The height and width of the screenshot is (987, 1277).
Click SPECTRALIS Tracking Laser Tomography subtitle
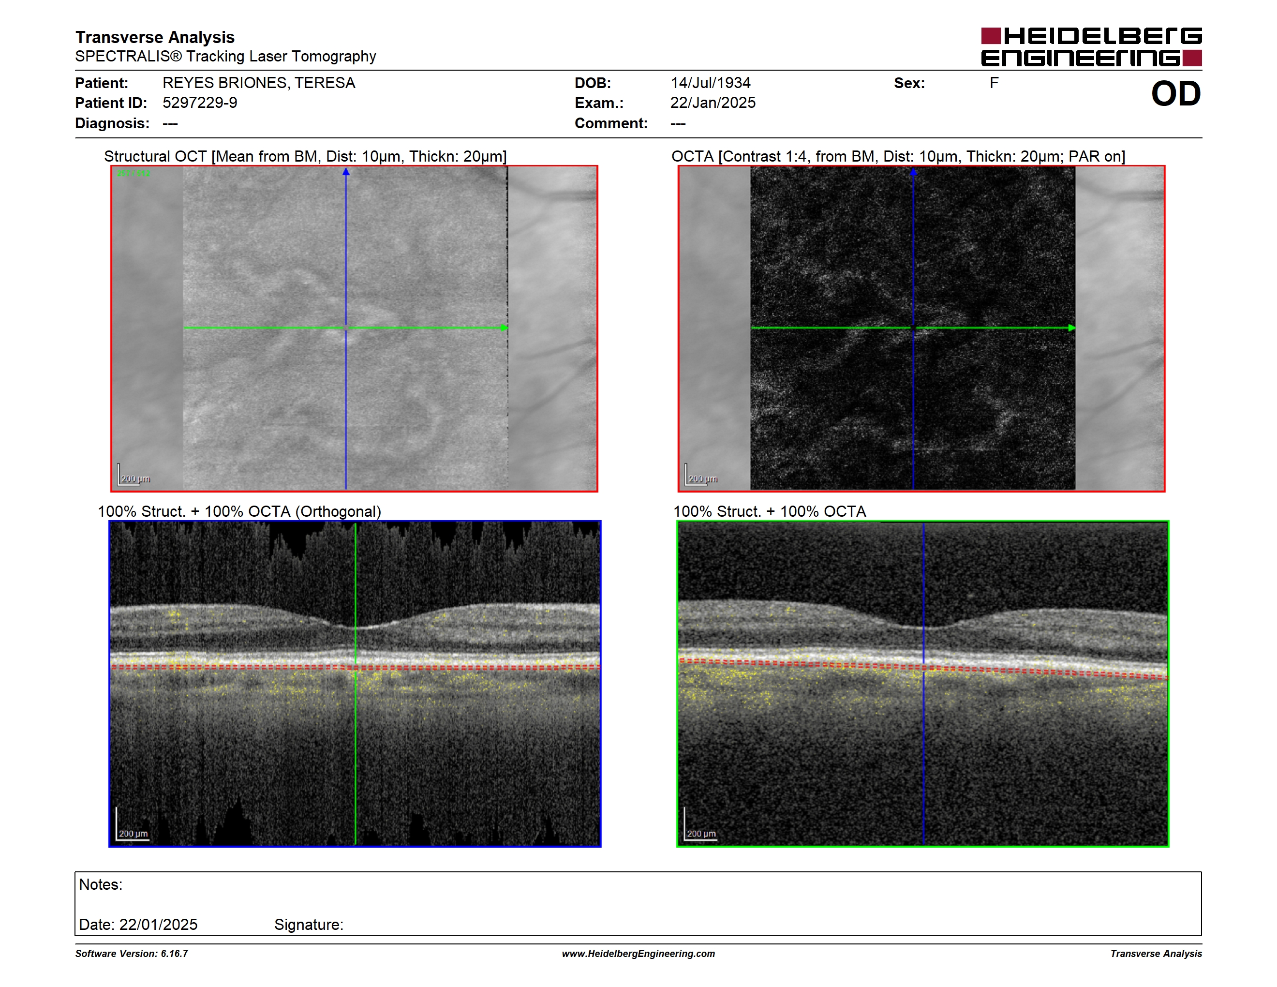(226, 56)
